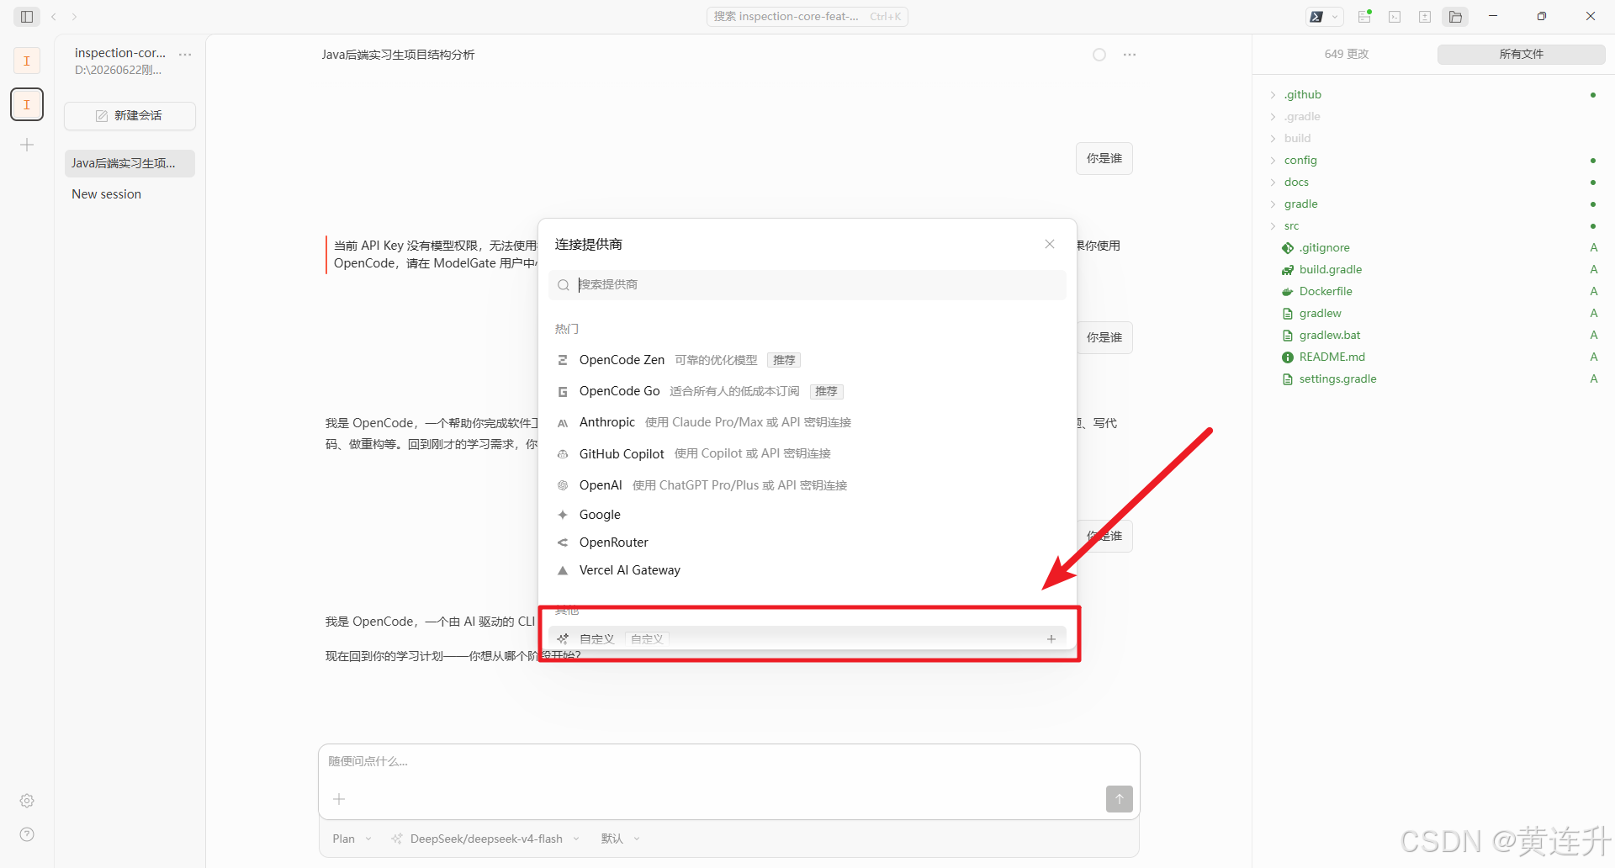Close the 连接提供商 dialog
This screenshot has width=1615, height=868.
coord(1050,244)
